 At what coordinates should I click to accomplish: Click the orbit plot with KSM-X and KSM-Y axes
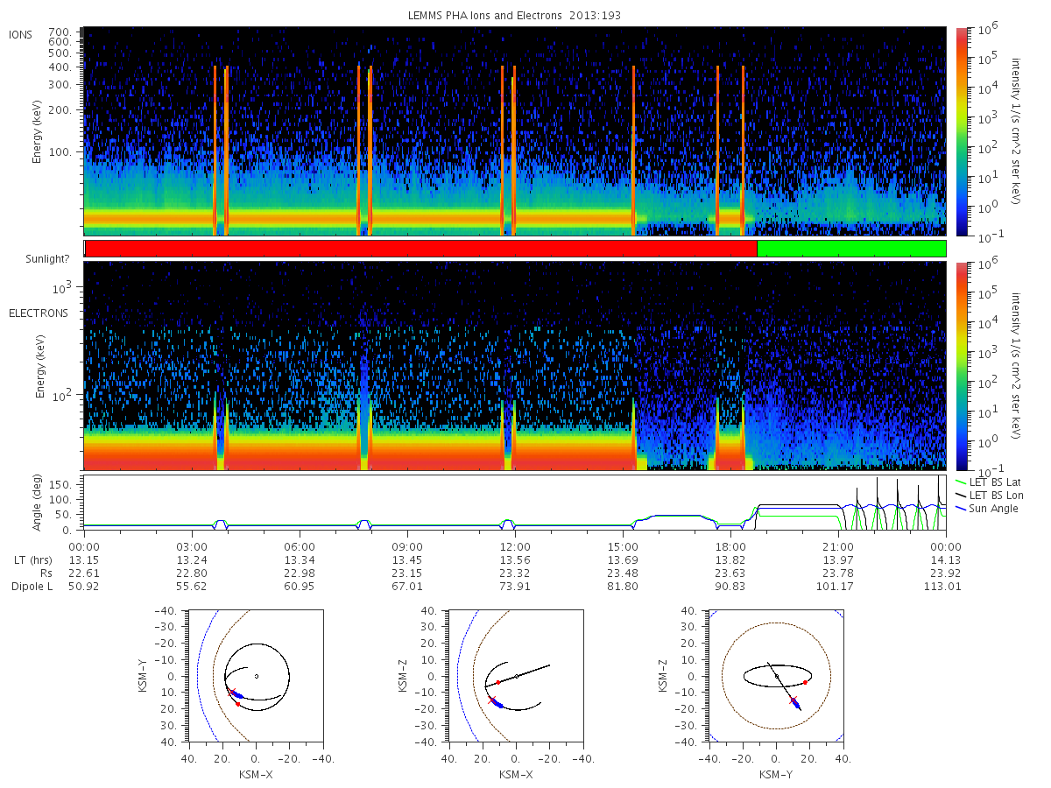(255, 676)
